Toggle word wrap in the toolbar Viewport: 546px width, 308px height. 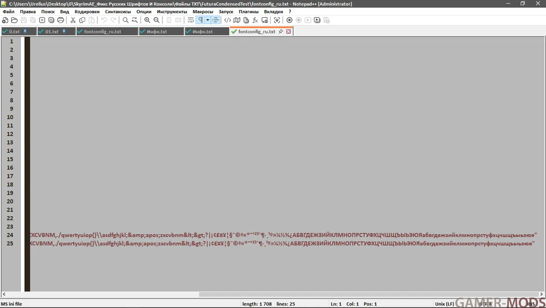coord(191,20)
